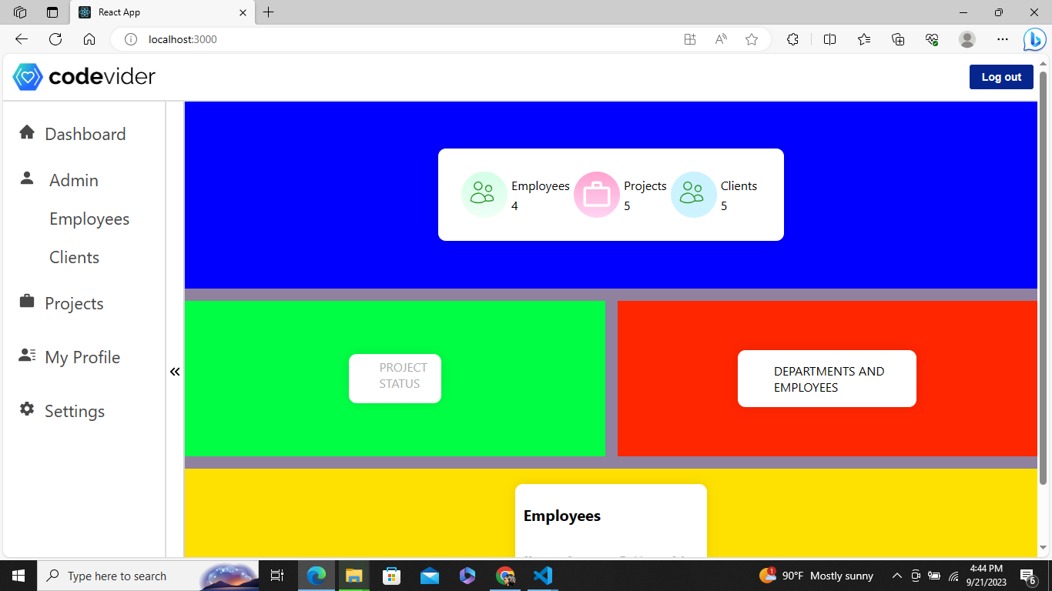Open Clients from the sidebar

74,257
